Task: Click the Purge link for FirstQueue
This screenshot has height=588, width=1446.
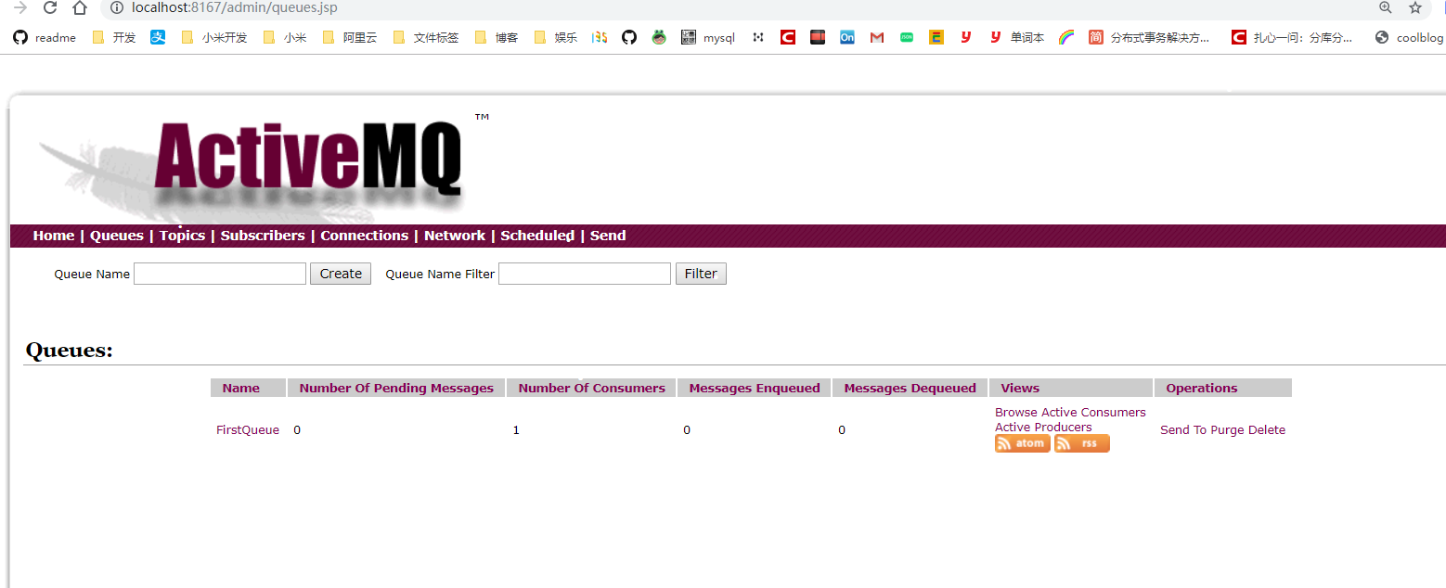Action: click(x=1227, y=430)
